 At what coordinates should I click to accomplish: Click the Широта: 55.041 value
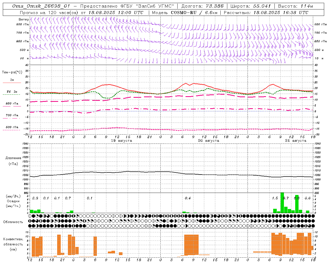pos(251,6)
